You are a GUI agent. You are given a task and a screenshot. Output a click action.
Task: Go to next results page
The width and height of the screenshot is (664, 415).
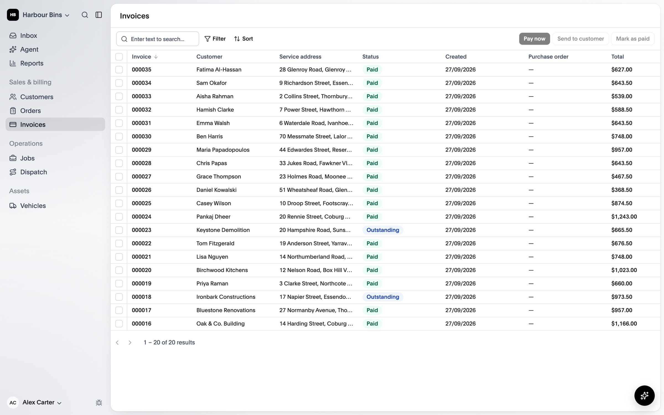130,343
